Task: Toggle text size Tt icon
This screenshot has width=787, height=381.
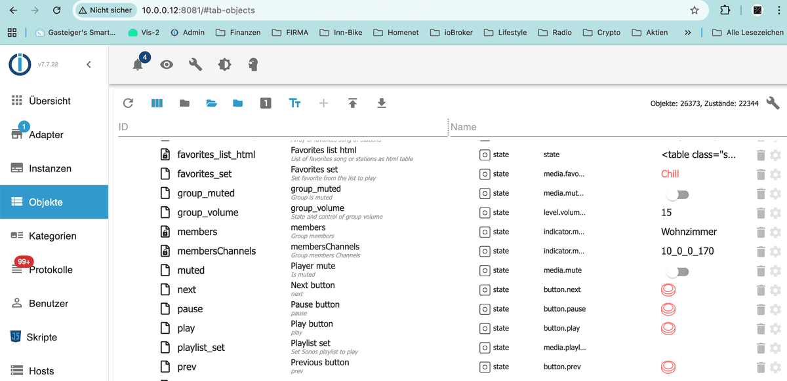Action: [294, 103]
